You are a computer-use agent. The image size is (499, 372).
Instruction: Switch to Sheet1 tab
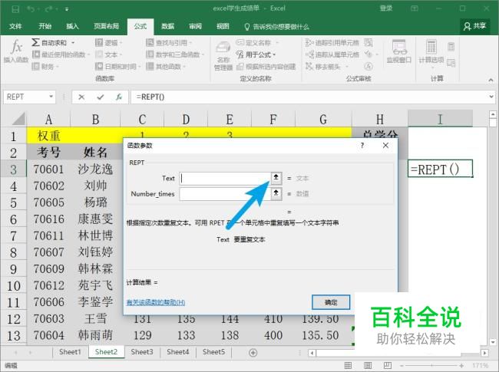click(70, 352)
